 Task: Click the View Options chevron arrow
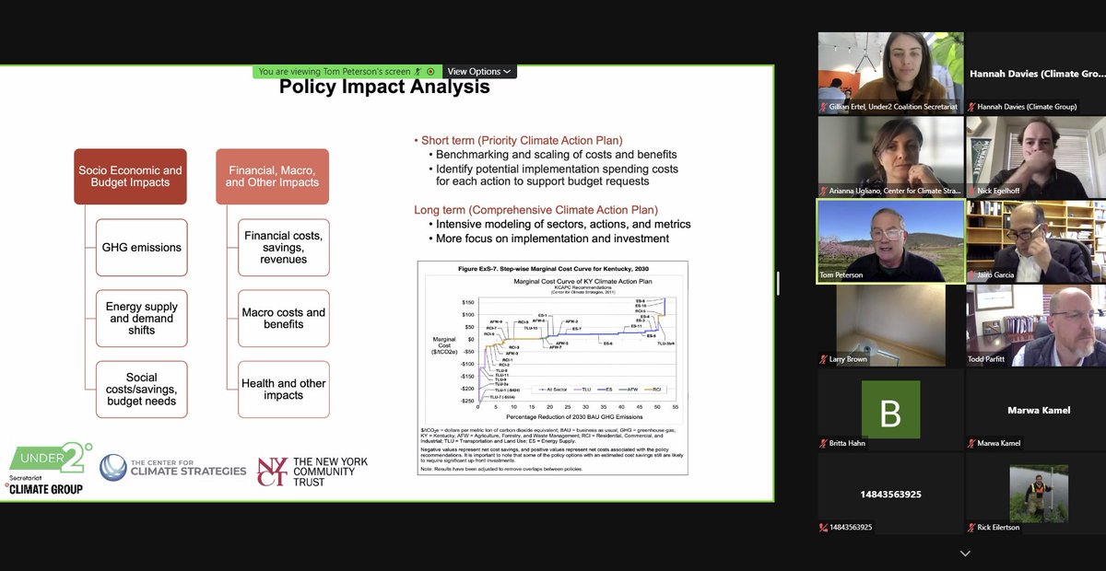pos(510,71)
